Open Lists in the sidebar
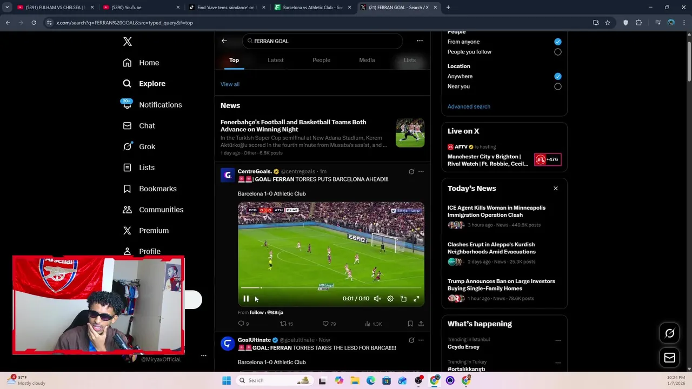This screenshot has height=389, width=692. click(138, 167)
